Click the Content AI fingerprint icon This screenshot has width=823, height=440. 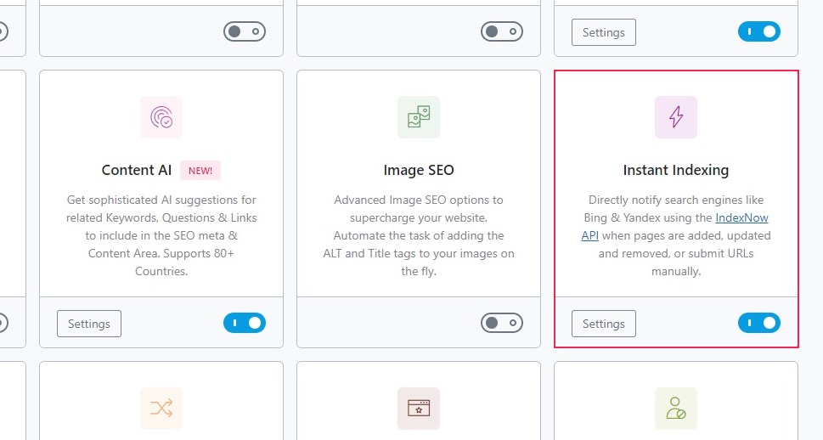coord(161,117)
